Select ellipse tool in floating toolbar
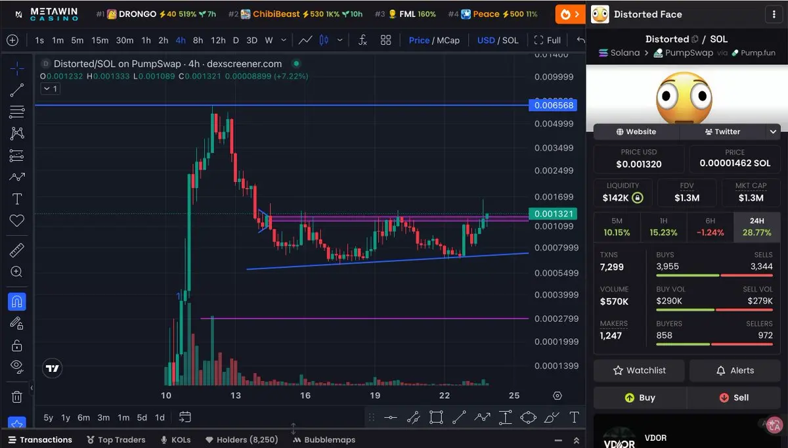Image resolution: width=788 pixels, height=448 pixels. point(528,417)
